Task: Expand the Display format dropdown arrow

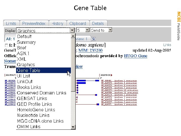Action: [72, 30]
